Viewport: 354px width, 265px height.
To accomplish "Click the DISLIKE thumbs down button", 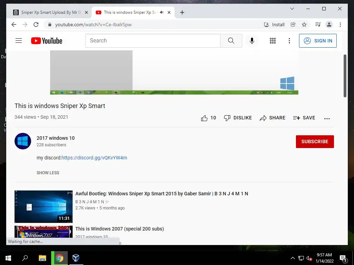I will coord(237,118).
